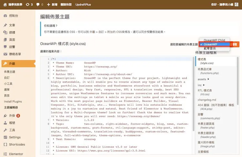Choose 貳零壹柒 theme in dropdown
242x157 pixels.
pyautogui.click(x=214, y=48)
